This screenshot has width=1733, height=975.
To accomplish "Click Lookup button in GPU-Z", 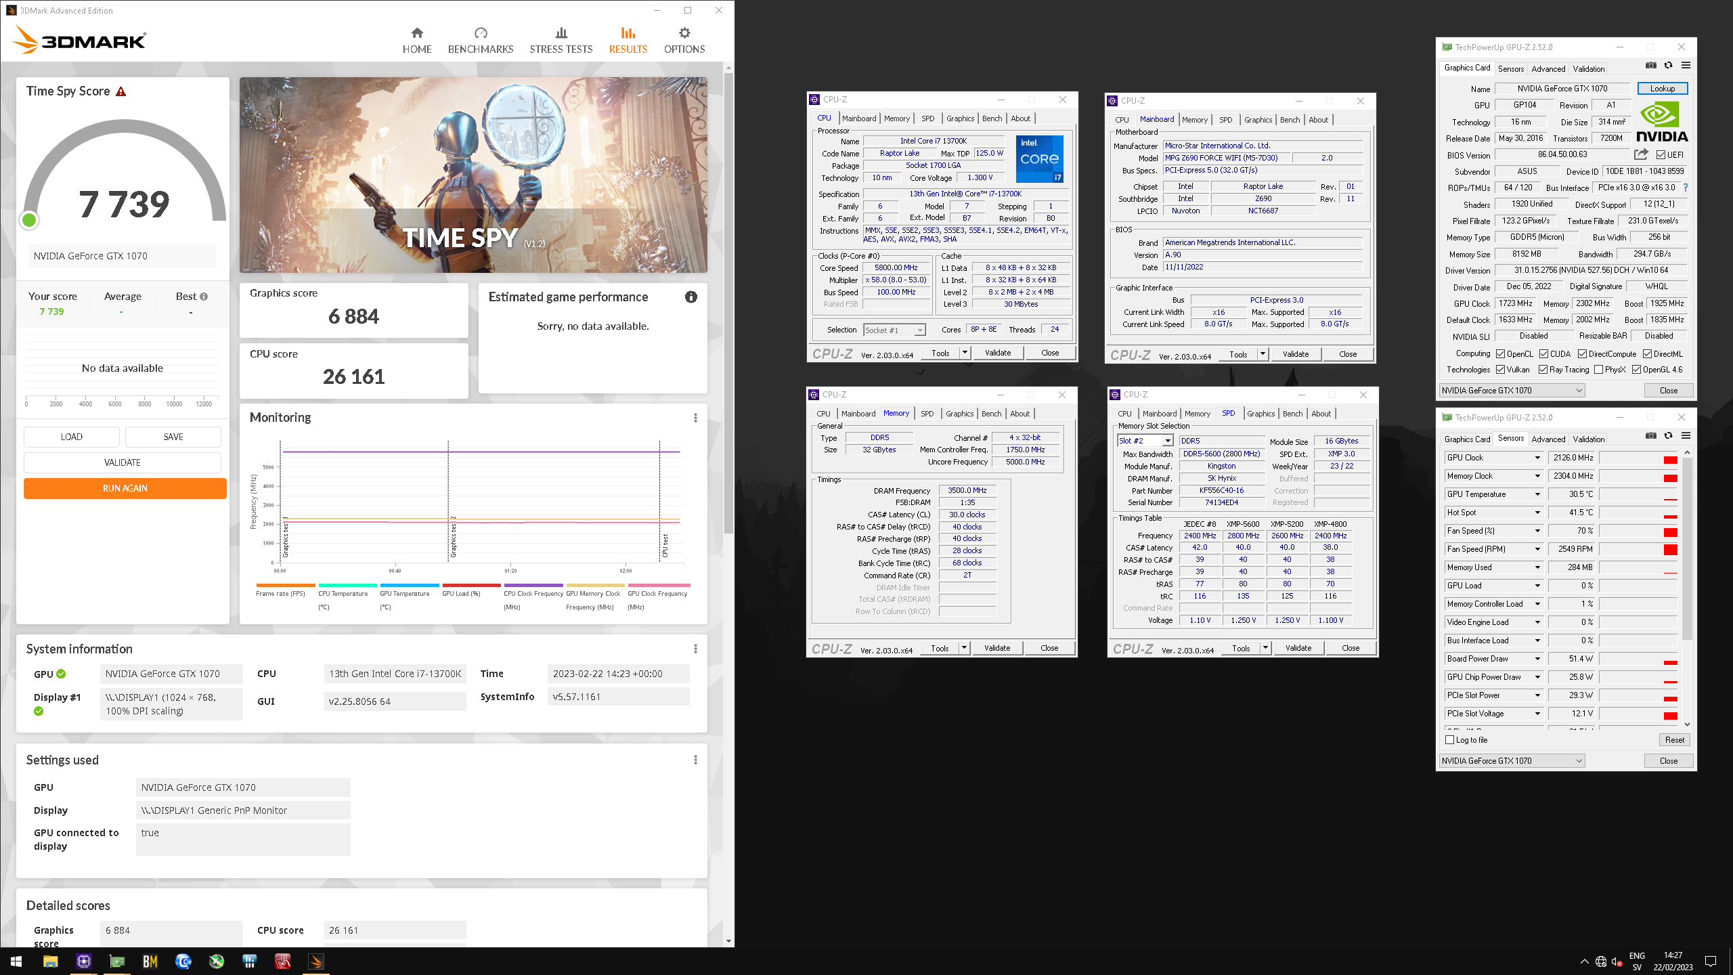I will pos(1662,89).
